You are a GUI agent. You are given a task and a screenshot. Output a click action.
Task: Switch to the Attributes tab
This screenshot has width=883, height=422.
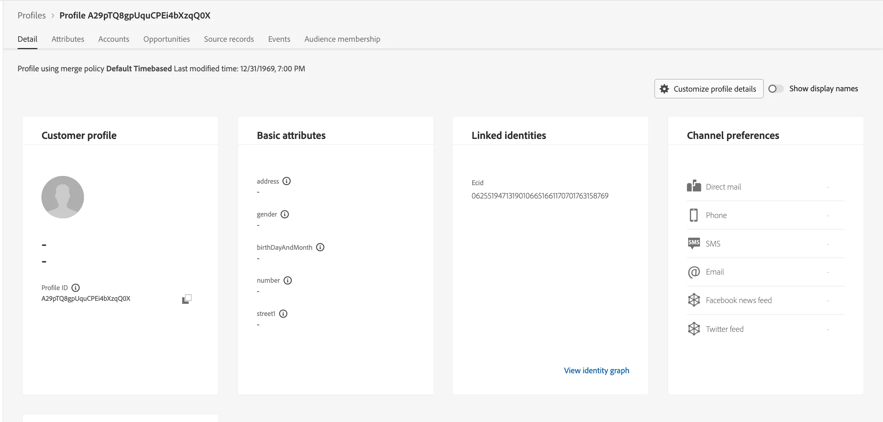(x=68, y=39)
